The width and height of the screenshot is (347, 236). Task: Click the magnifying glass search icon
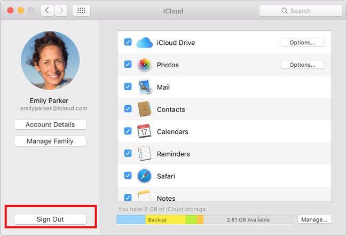285,11
